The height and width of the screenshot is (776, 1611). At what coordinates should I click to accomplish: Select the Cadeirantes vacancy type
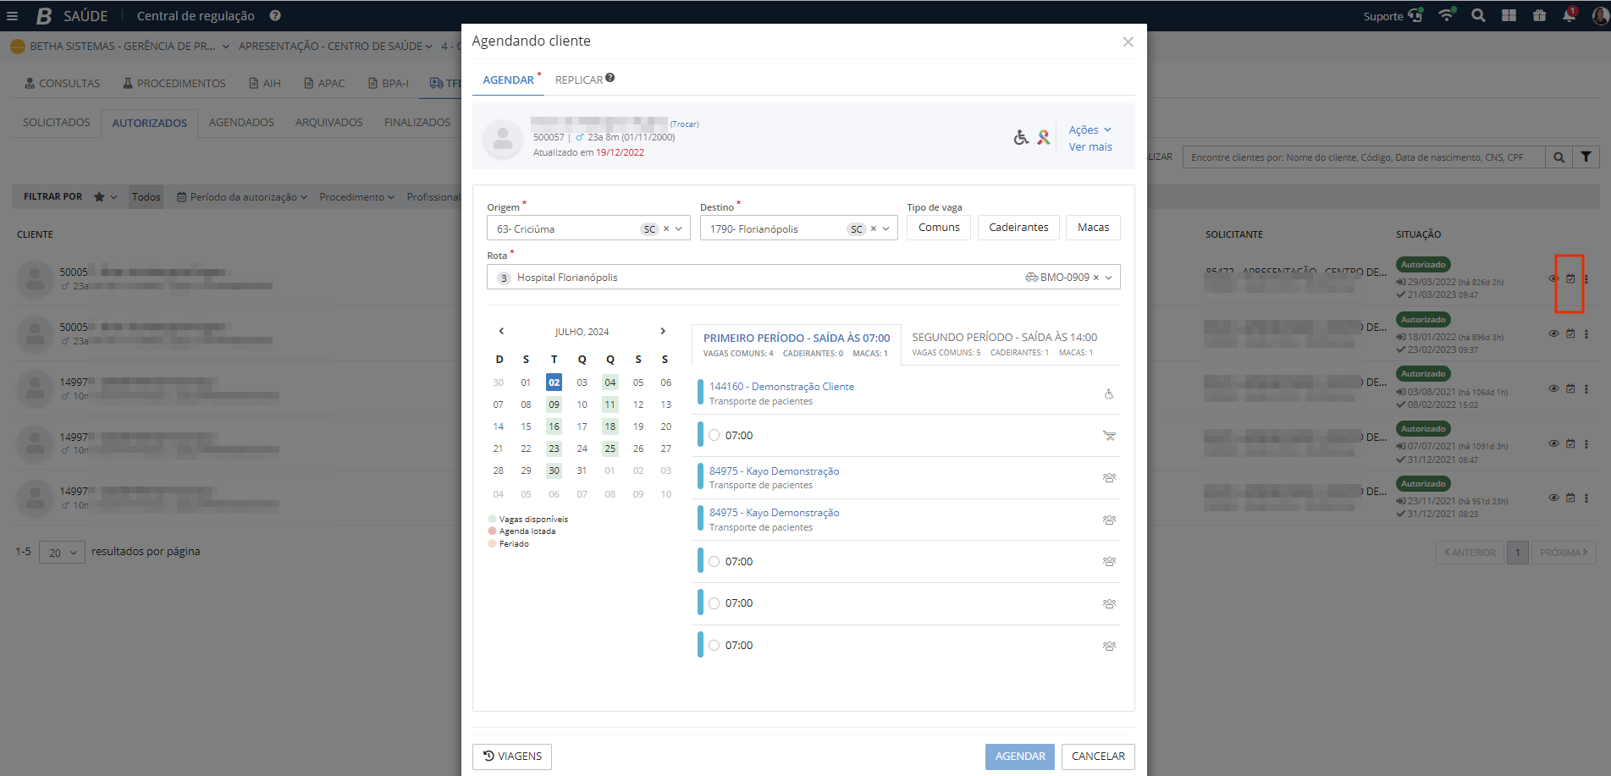pyautogui.click(x=1018, y=228)
